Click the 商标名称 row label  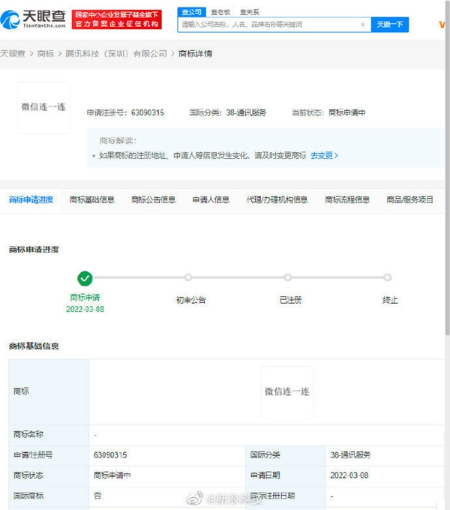28,434
